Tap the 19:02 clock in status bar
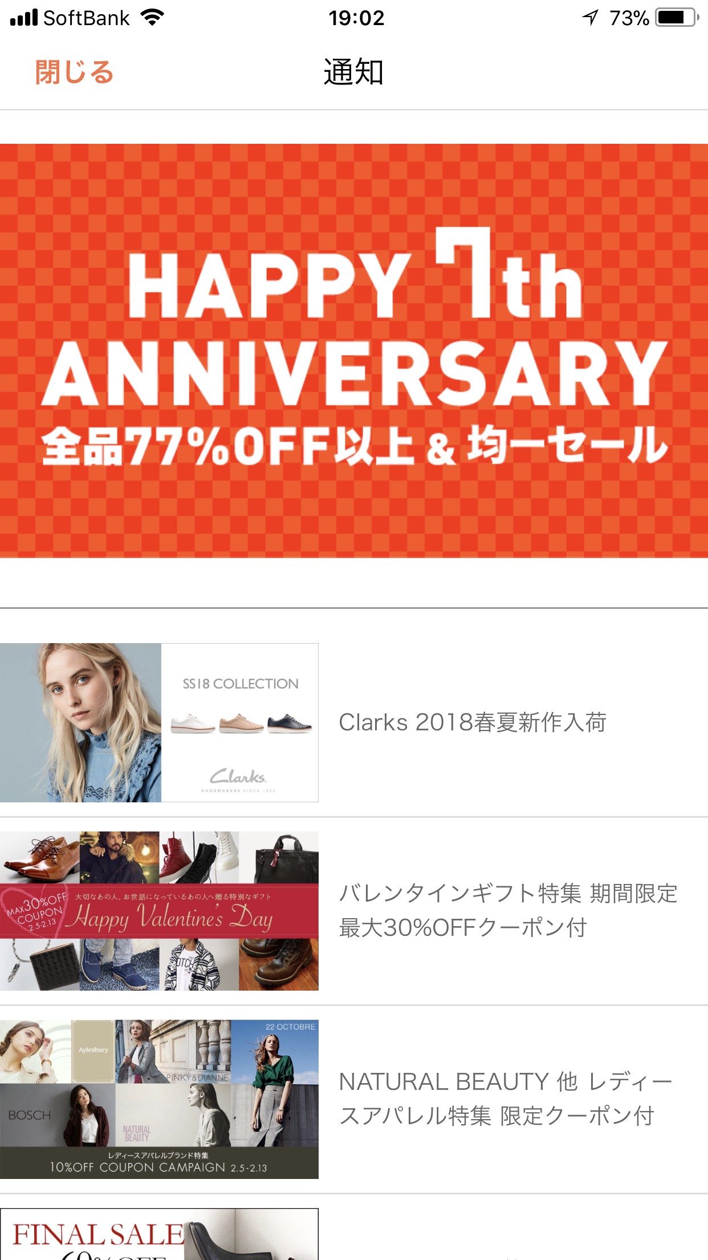Screen dimensions: 708x1260 pos(357,18)
